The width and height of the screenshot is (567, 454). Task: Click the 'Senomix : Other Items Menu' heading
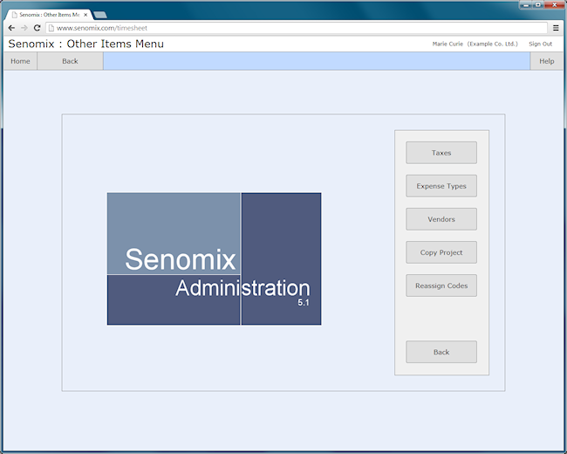(x=86, y=44)
